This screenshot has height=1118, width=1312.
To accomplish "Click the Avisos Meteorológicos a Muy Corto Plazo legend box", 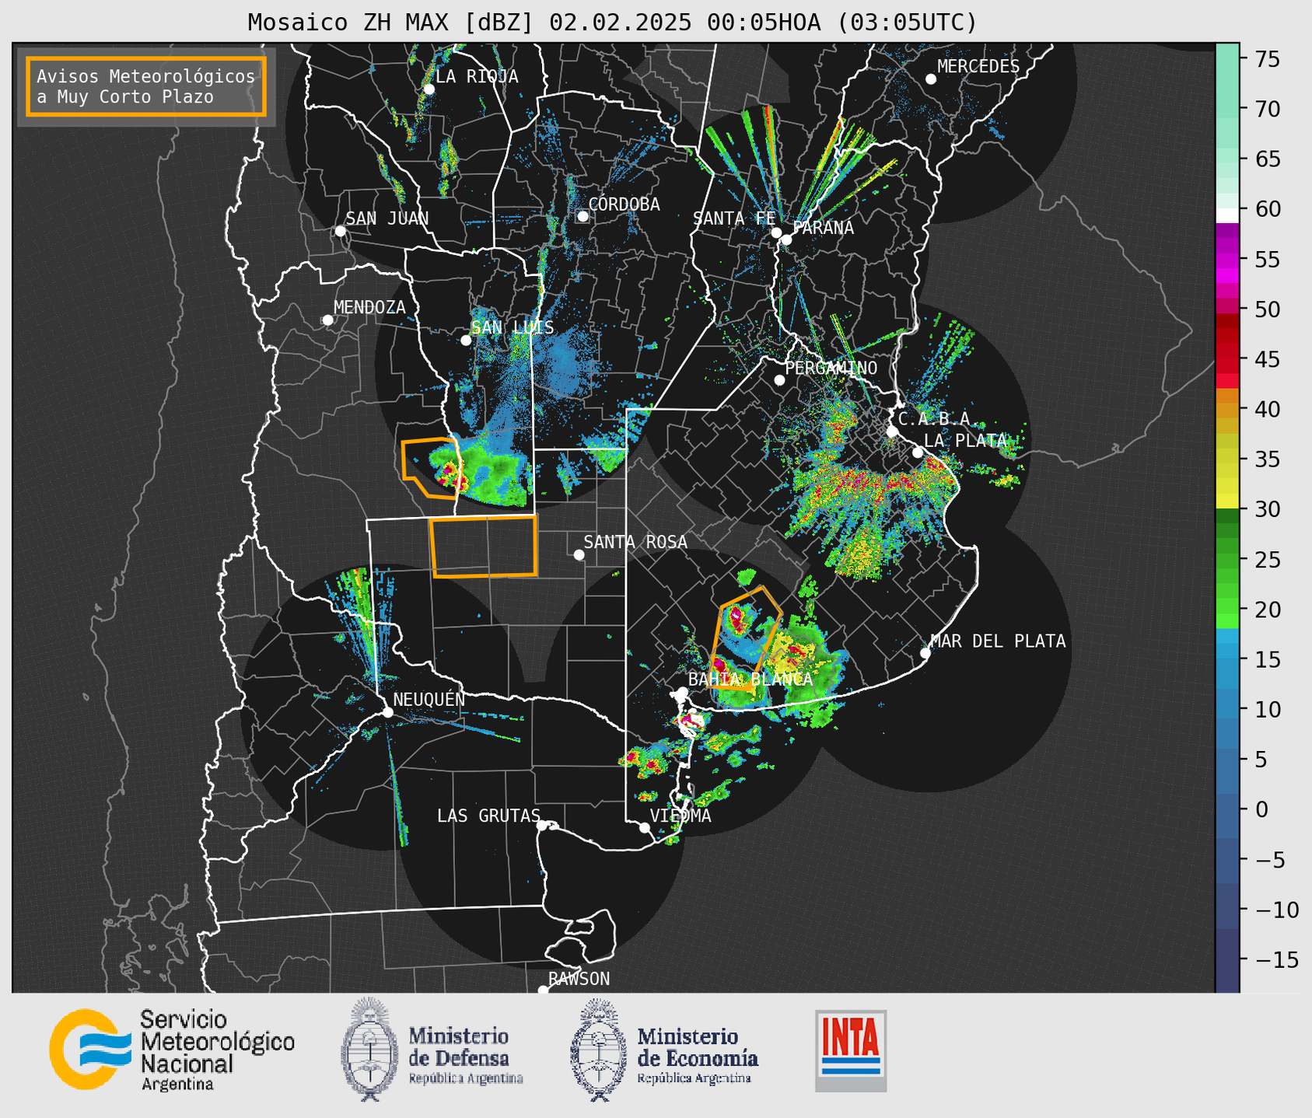I will tap(146, 86).
